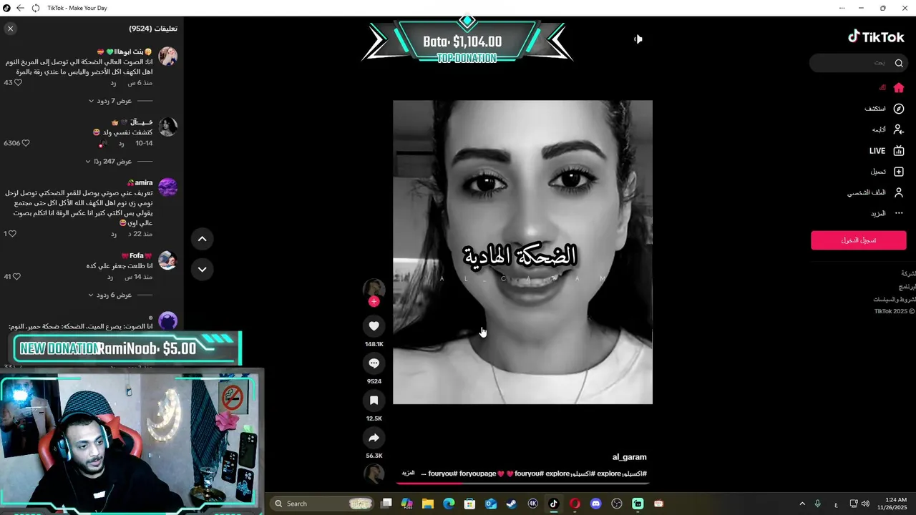Expand caption with 'المزيد' link
This screenshot has width=916, height=515.
pyautogui.click(x=408, y=474)
